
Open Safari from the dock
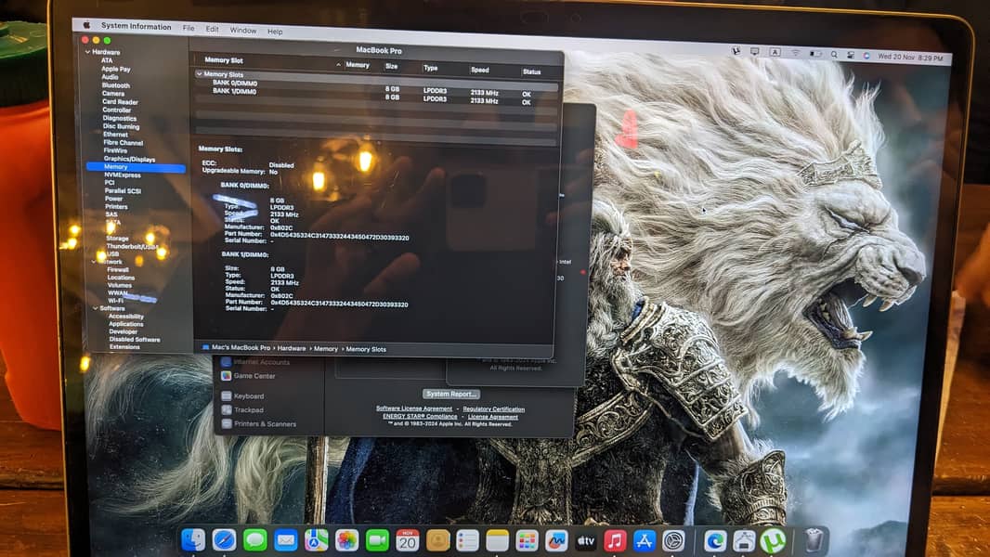(x=224, y=540)
